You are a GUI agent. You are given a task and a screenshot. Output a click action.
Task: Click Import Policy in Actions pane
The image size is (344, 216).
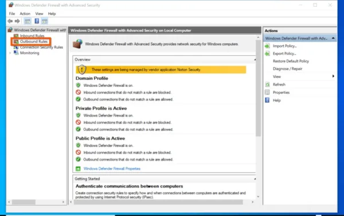(x=284, y=46)
